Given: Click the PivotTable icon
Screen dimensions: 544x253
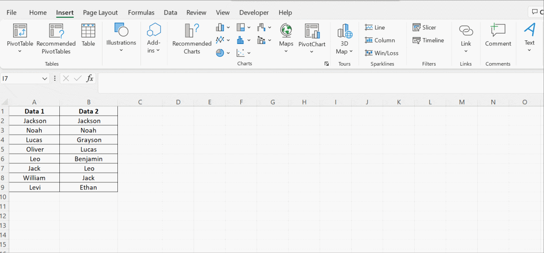Looking at the screenshot, I should (20, 31).
